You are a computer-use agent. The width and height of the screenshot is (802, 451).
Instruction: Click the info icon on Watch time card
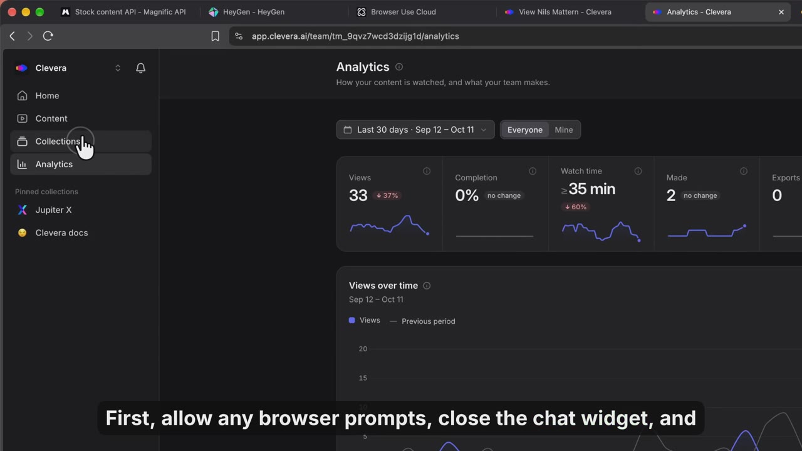638,171
